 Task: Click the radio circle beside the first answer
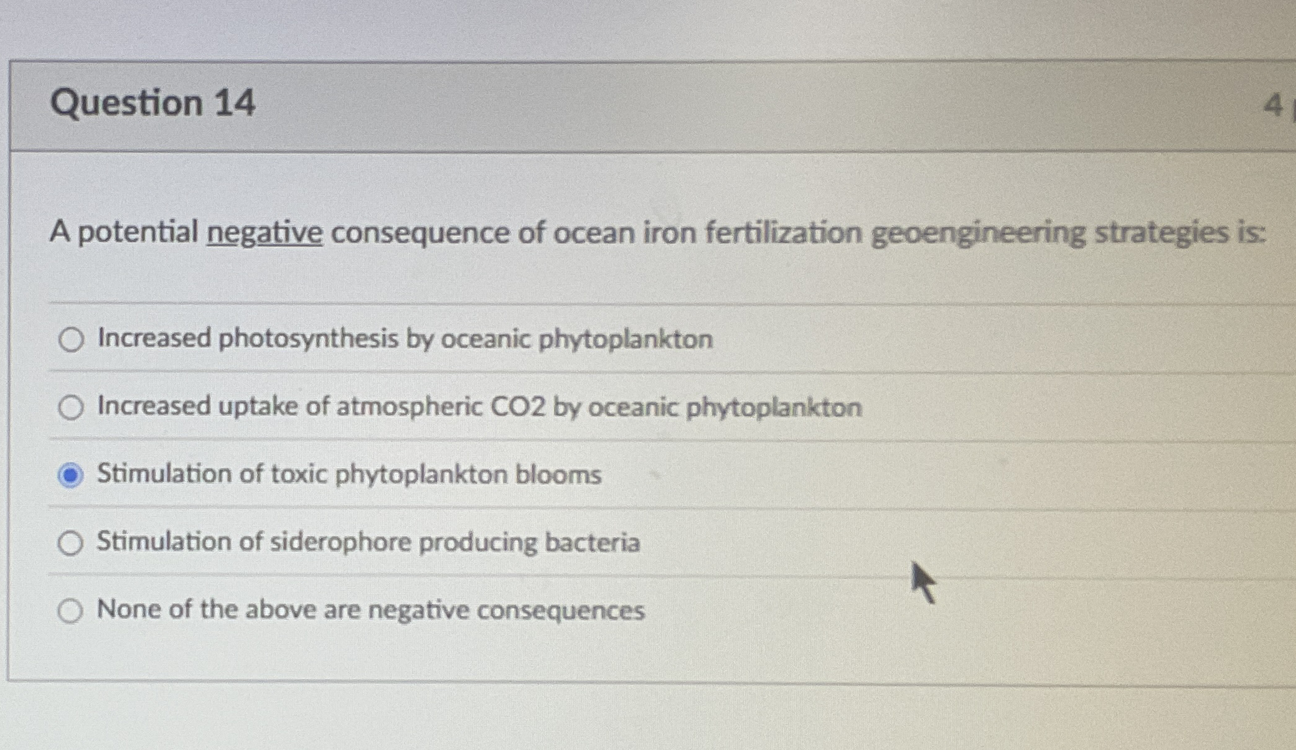coord(70,339)
